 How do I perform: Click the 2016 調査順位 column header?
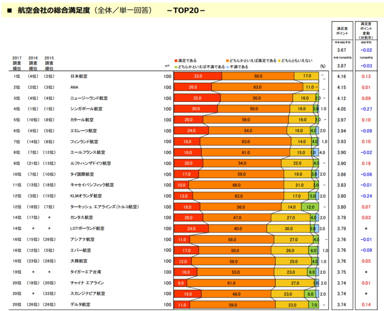(33, 63)
